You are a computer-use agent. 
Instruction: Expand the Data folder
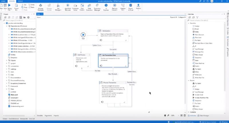coord(7,75)
